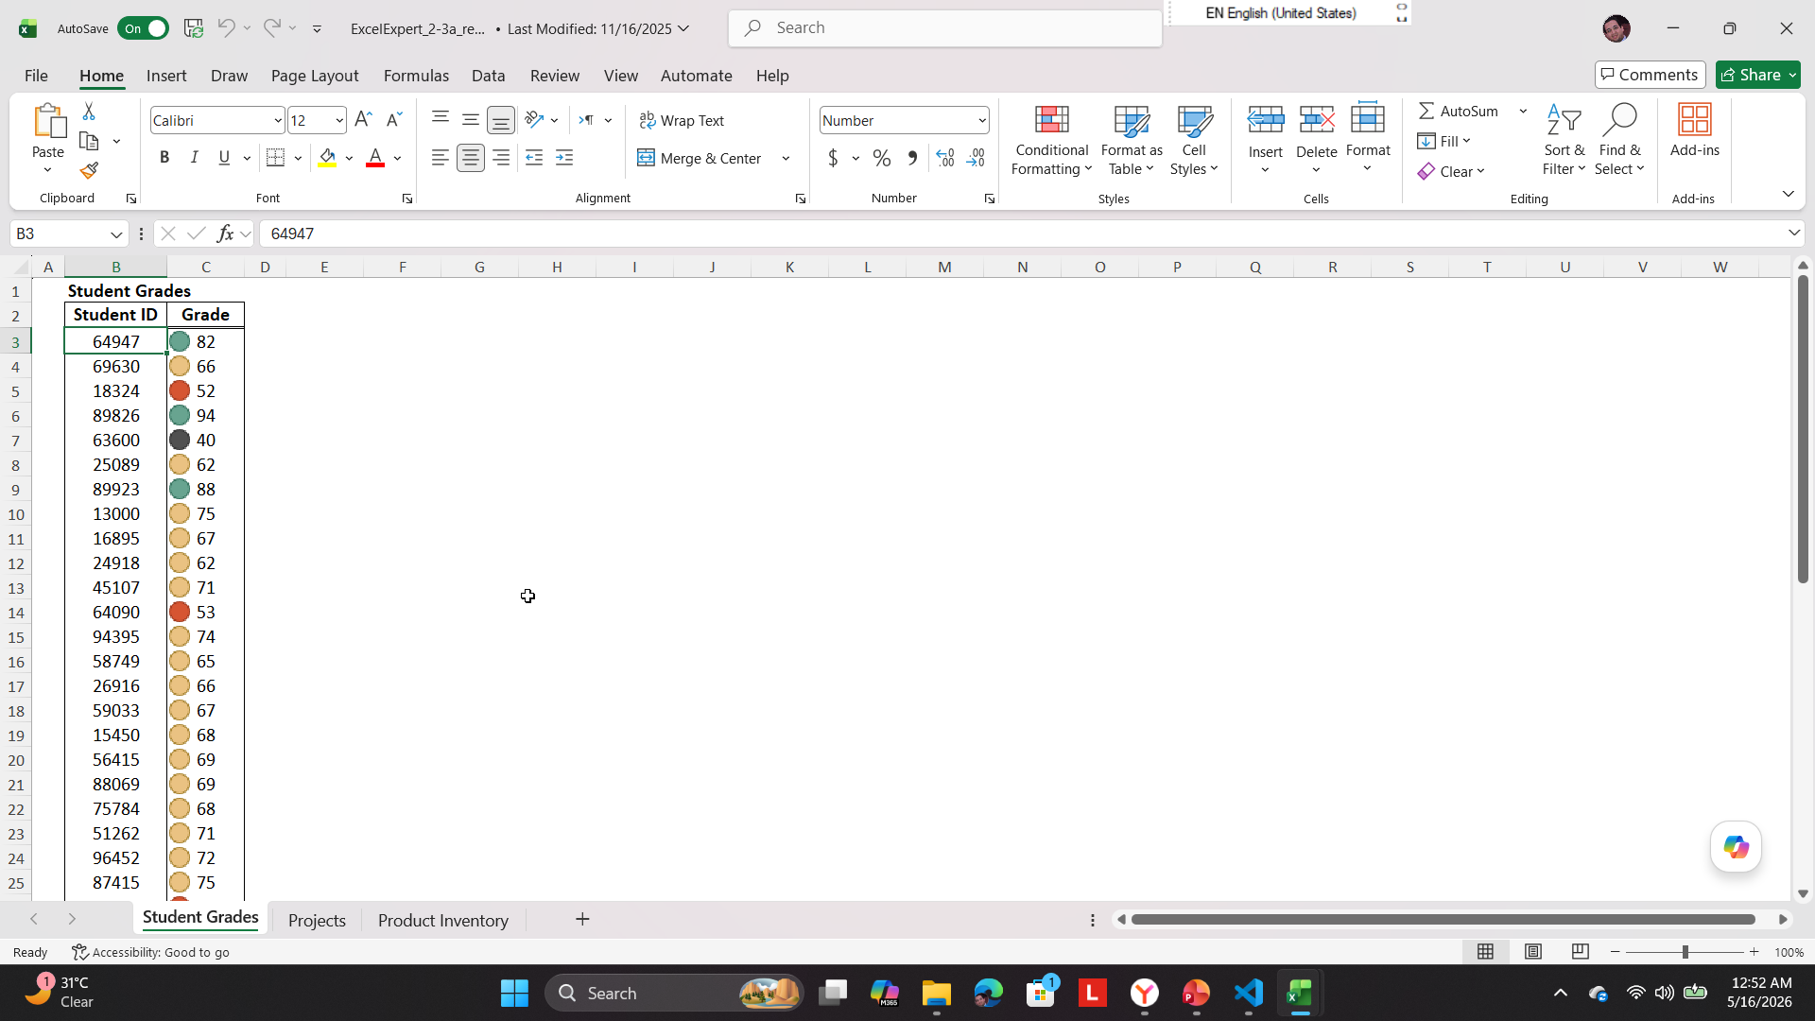The height and width of the screenshot is (1021, 1815).
Task: Click Increase Decimal icon
Action: pos(945,158)
